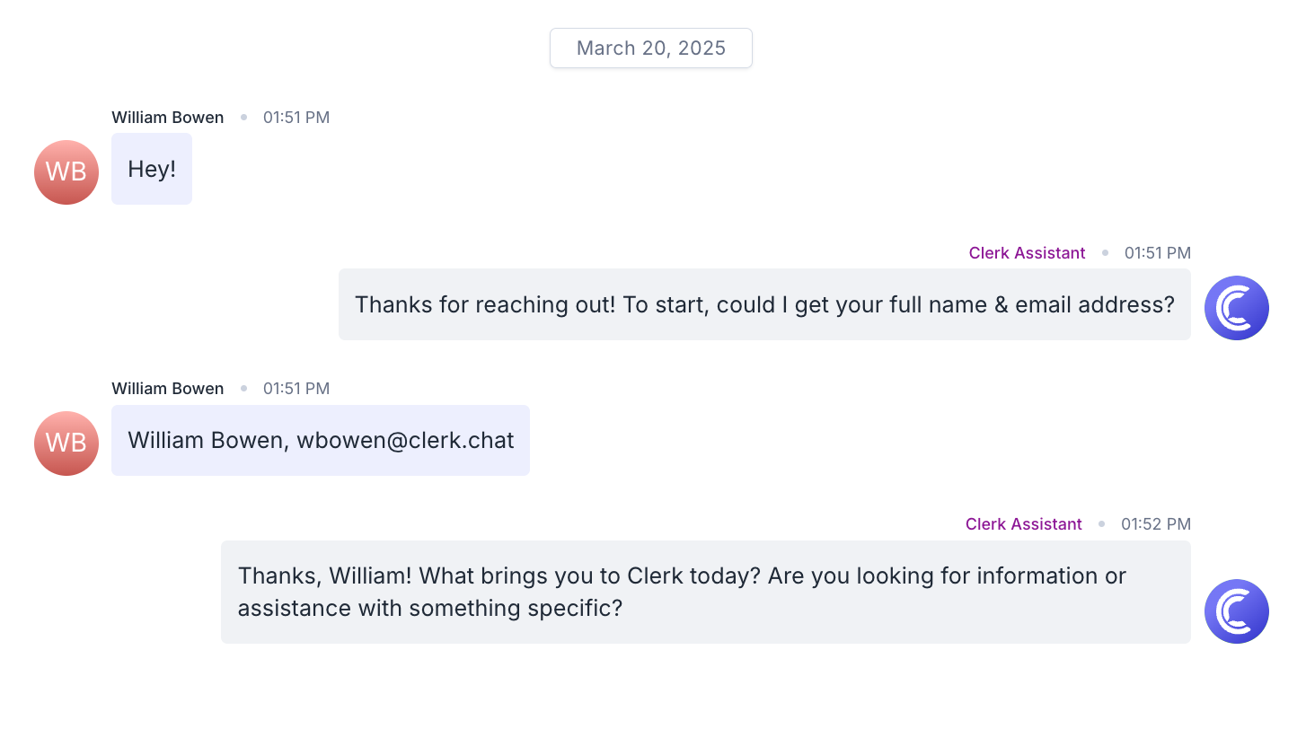Click the Clerk logo avatar beside the last message
The width and height of the screenshot is (1306, 729).
click(1237, 611)
